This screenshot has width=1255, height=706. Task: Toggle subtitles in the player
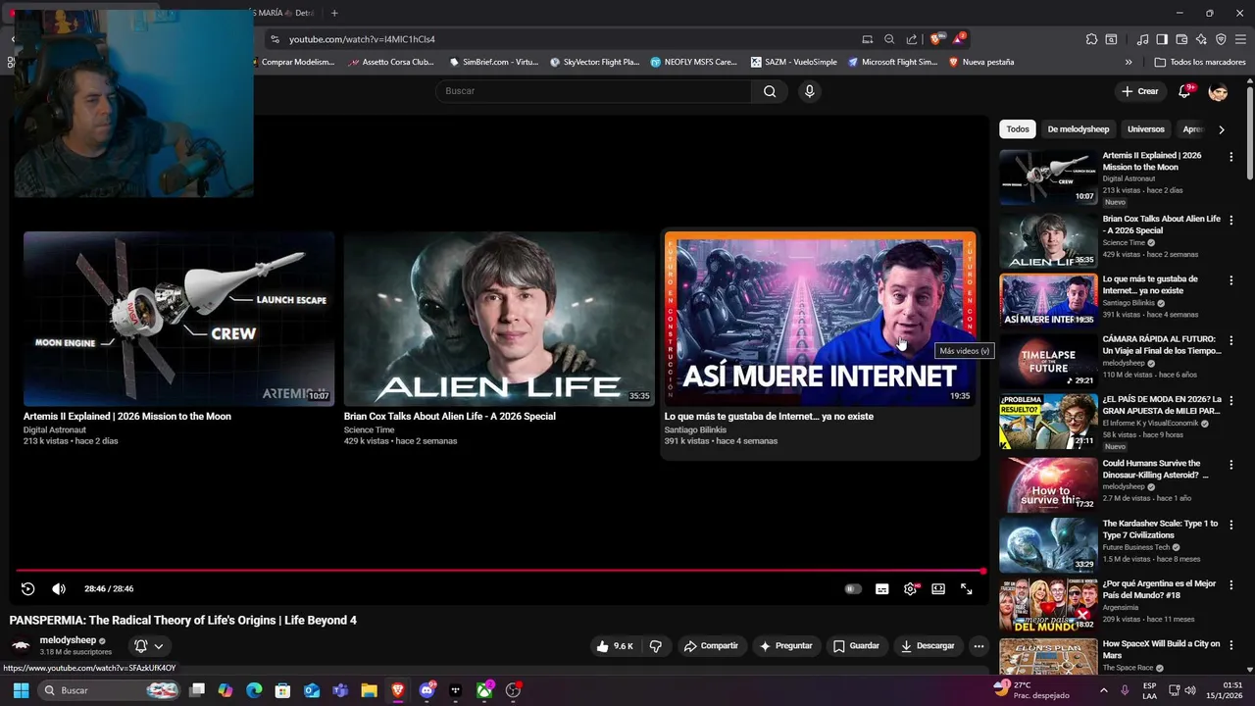coord(882,588)
